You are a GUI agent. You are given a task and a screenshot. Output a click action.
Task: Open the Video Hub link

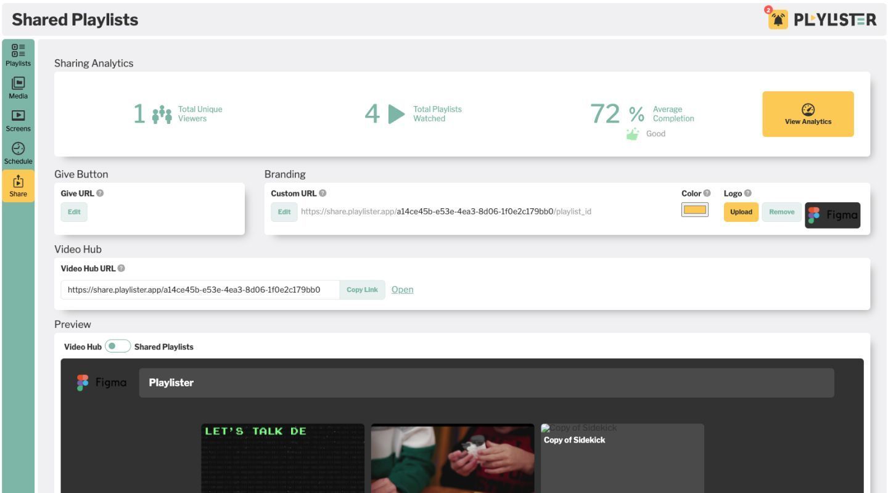[x=402, y=290]
